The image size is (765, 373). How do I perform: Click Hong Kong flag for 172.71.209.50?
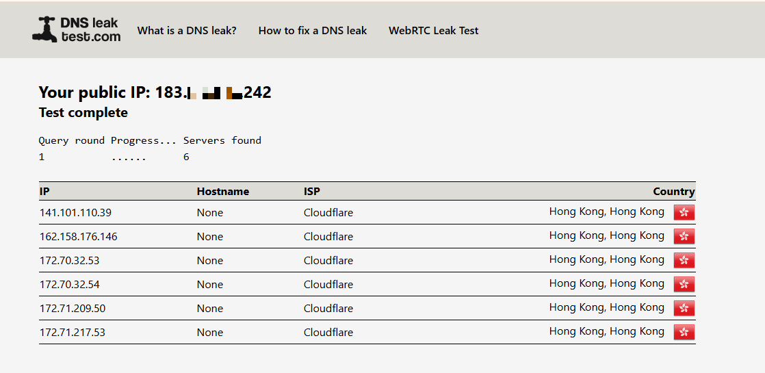click(684, 308)
